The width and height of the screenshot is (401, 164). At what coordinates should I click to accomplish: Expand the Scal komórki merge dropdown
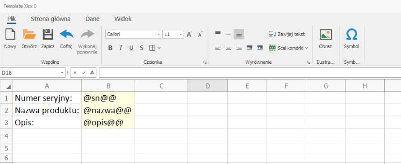pyautogui.click(x=307, y=48)
